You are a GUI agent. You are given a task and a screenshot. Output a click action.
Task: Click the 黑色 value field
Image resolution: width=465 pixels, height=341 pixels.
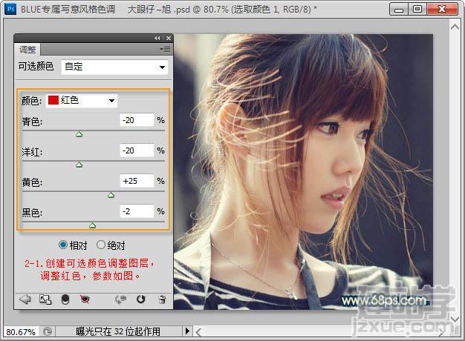pyautogui.click(x=137, y=211)
